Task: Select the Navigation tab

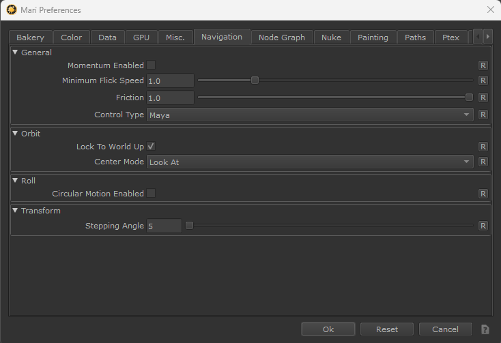Action: 222,37
